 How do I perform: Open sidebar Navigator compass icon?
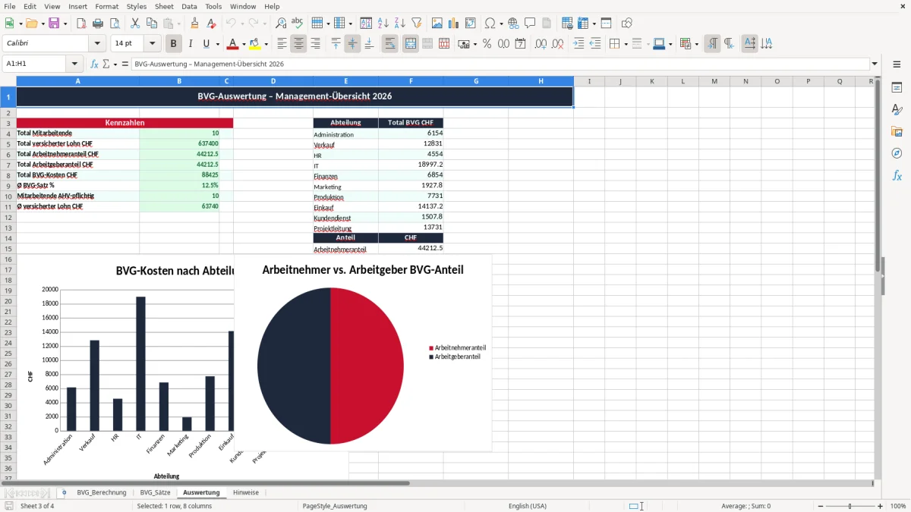(897, 153)
